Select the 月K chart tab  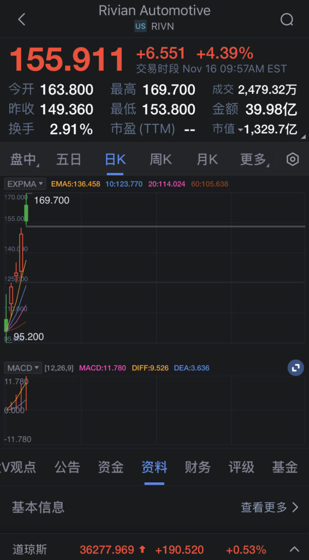pyautogui.click(x=207, y=160)
